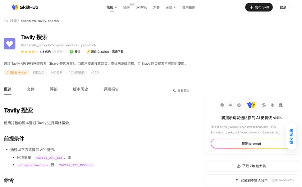
Task: Switch to the 文件 tab
Action: pos(31,89)
